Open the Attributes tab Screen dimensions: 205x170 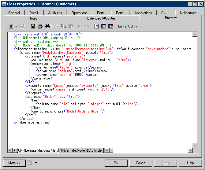pyautogui.click(x=55, y=13)
